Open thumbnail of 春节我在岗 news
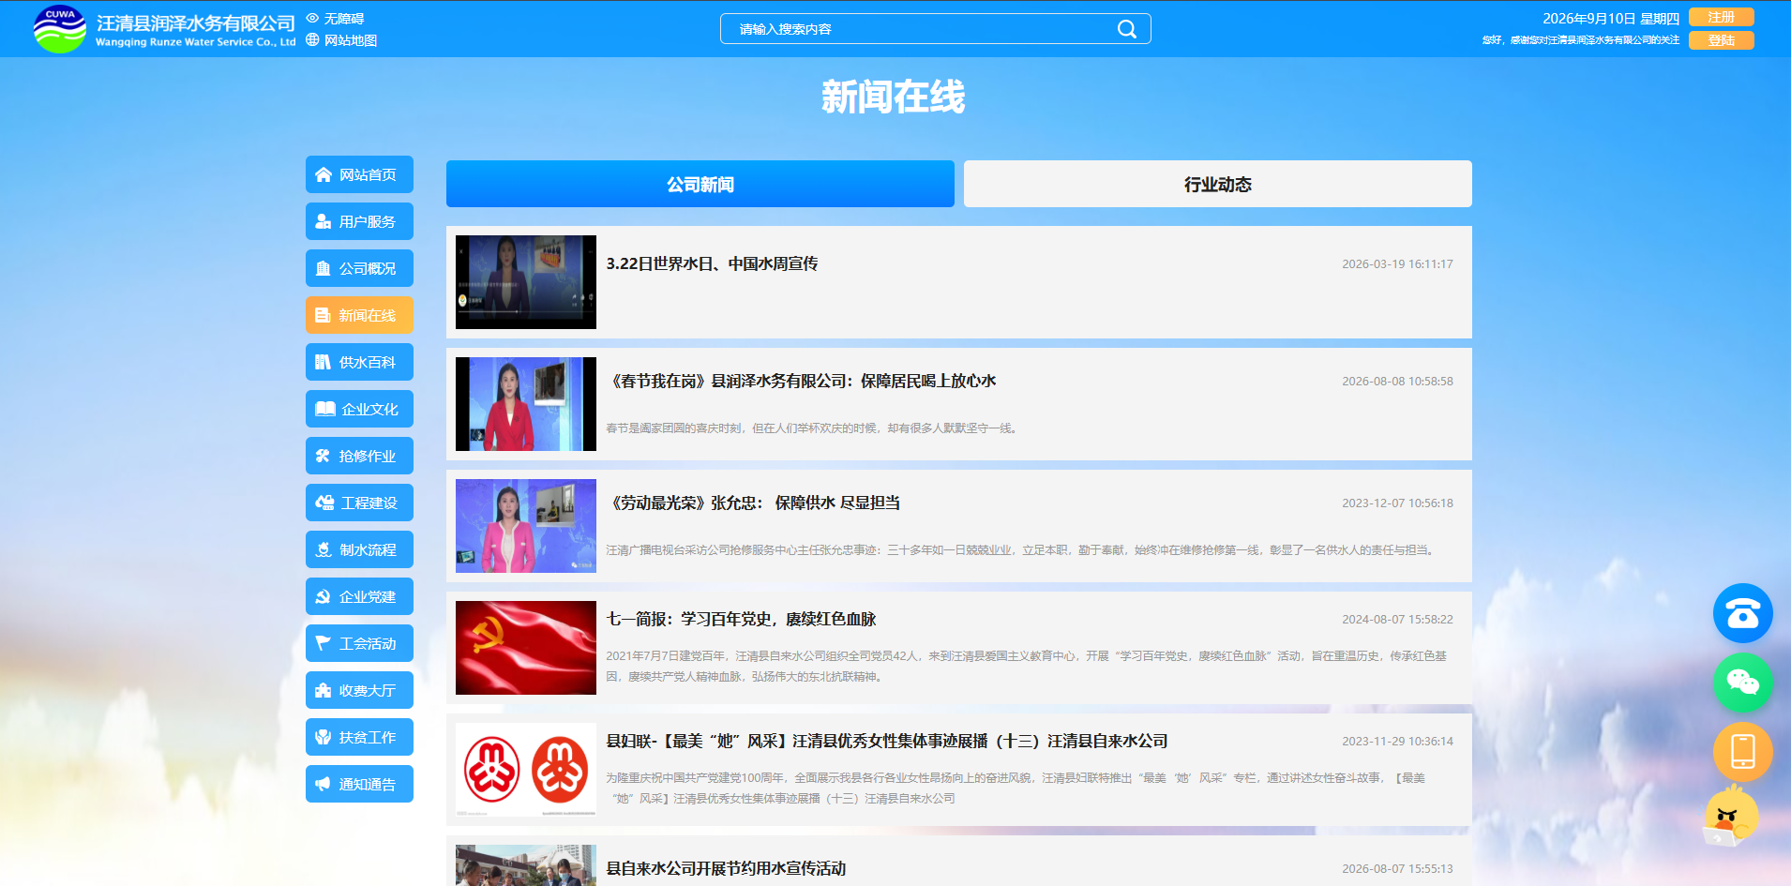This screenshot has width=1791, height=886. click(x=526, y=404)
